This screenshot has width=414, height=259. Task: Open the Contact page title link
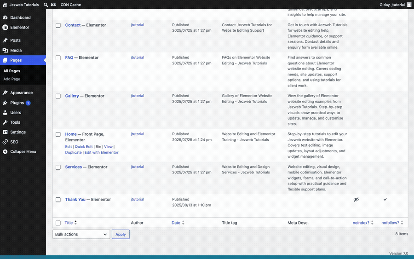pyautogui.click(x=73, y=25)
